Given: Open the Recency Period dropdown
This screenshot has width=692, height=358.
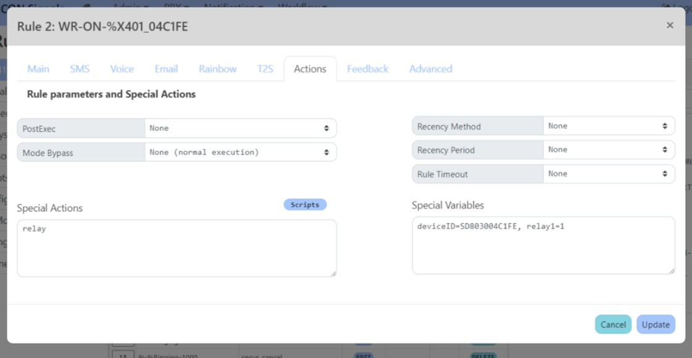Looking at the screenshot, I should 608,150.
